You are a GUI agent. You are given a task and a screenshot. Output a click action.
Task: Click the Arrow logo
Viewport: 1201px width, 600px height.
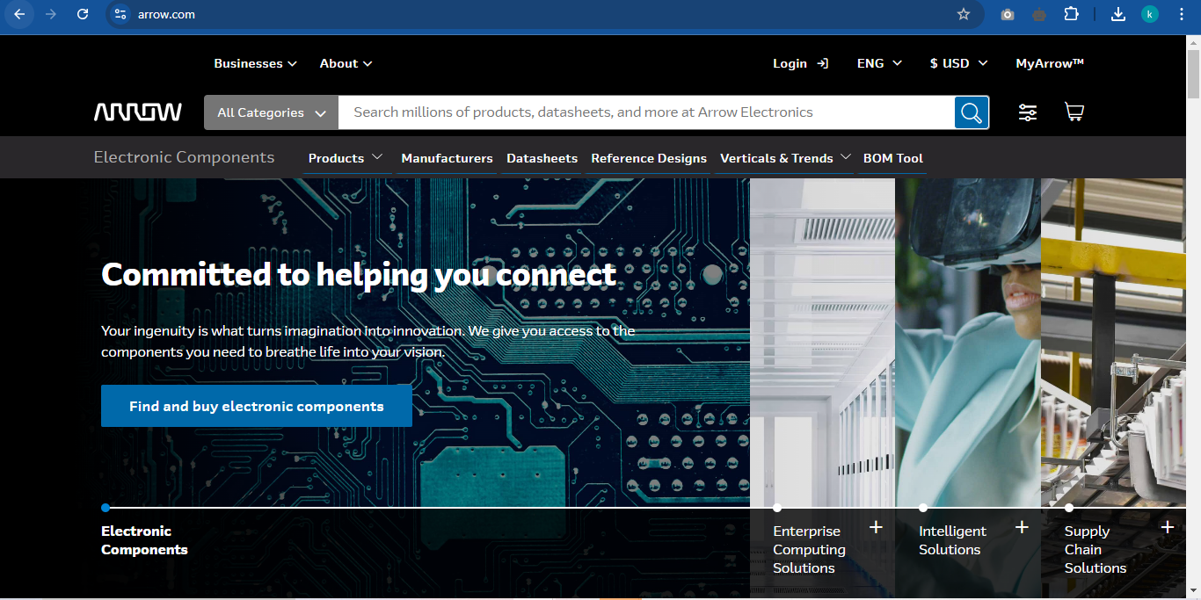click(x=138, y=112)
